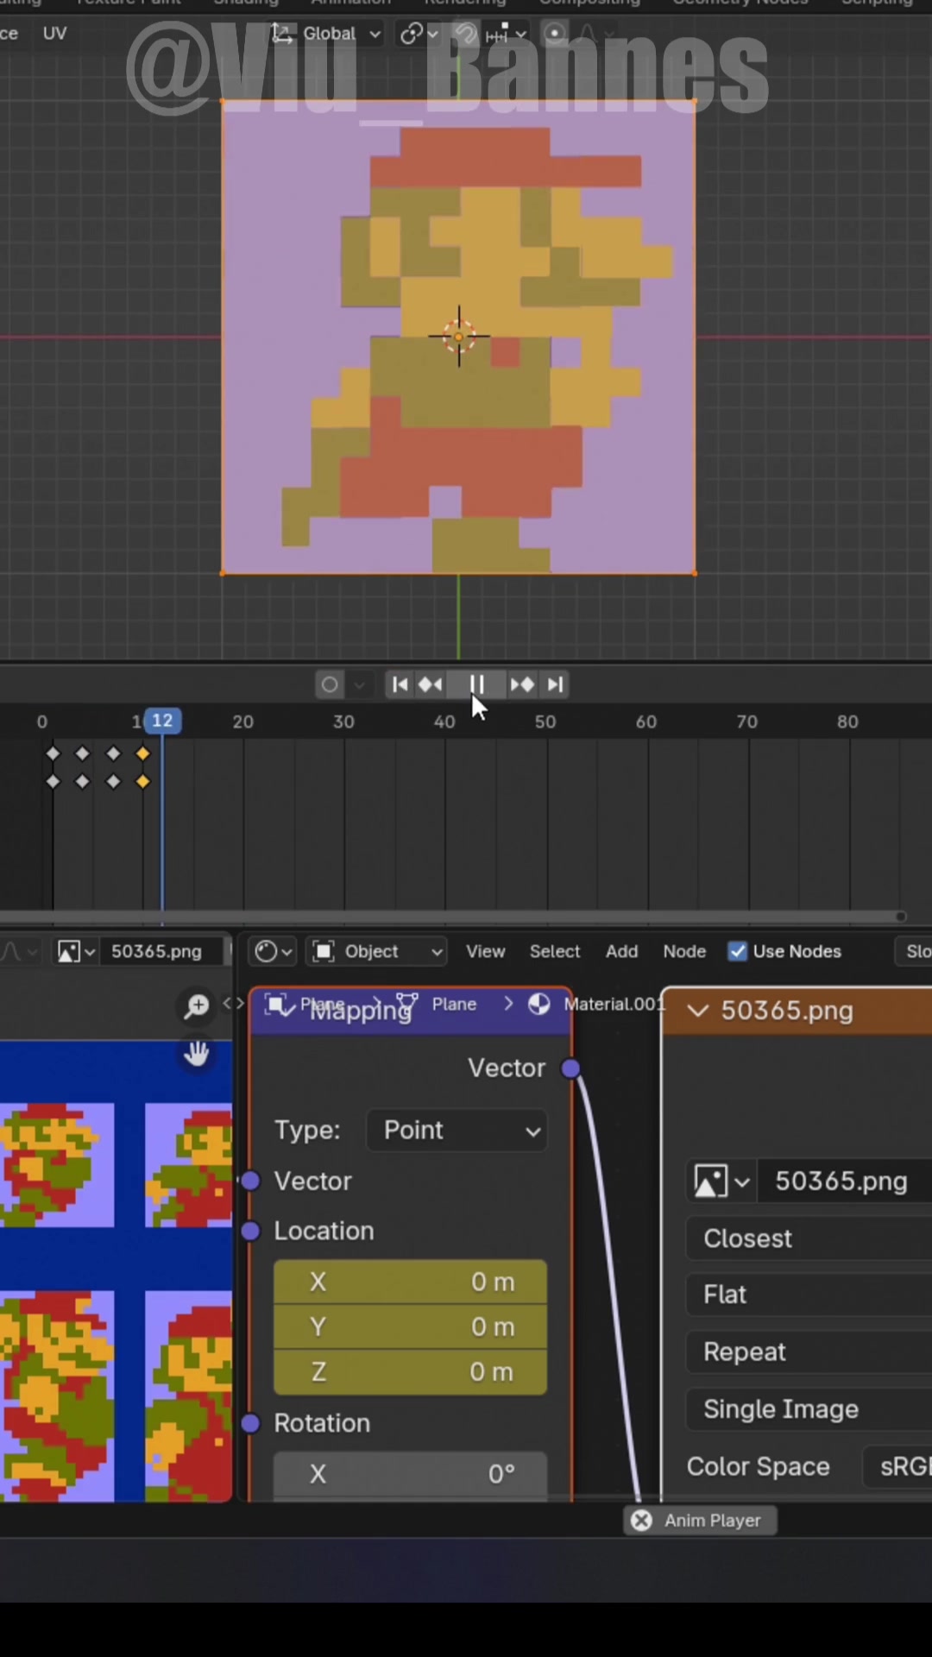Open the image browse dropdown in the texture node
The image size is (932, 1657).
point(721,1181)
